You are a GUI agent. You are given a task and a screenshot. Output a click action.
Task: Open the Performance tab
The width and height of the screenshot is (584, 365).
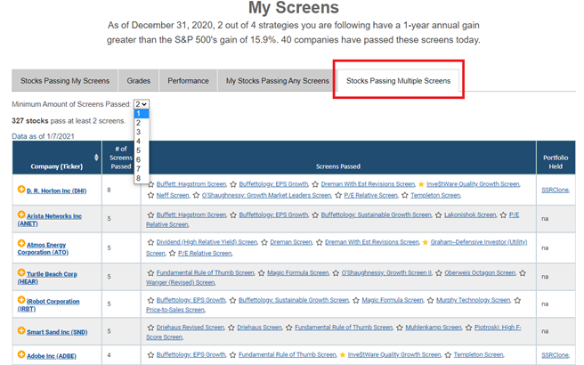pyautogui.click(x=188, y=80)
